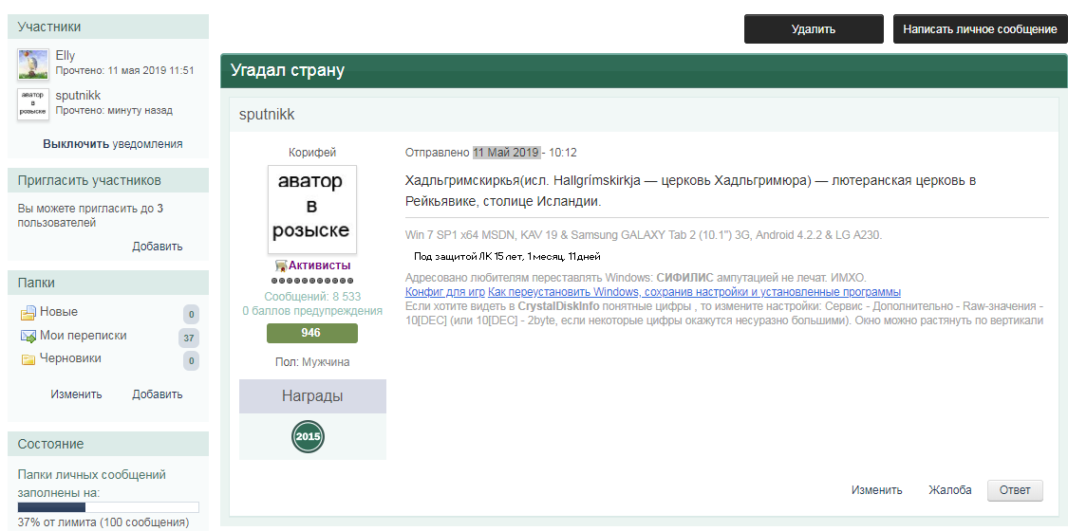This screenshot has height=531, width=1068.
Task: Click the Корифей rank label
Action: pyautogui.click(x=312, y=153)
